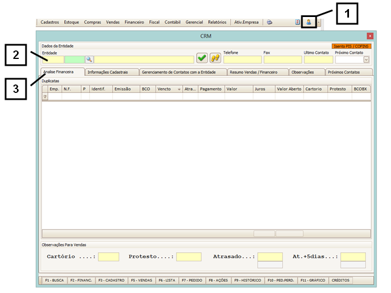Click the Cartório yellow field
Image resolution: width=391 pixels, height=293 pixels.
[x=108, y=257]
